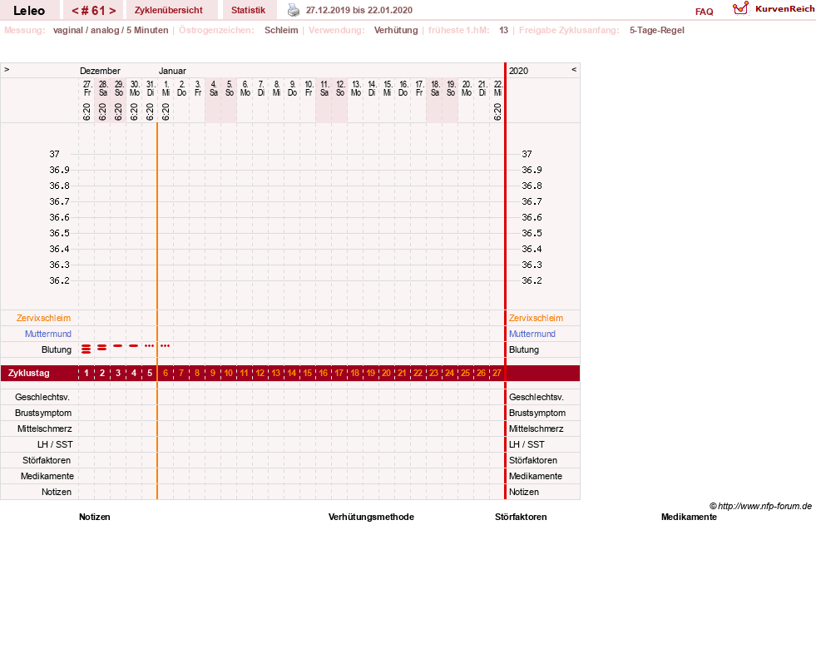Click the date header 18. Sa
The image size is (816, 649).
(435, 88)
